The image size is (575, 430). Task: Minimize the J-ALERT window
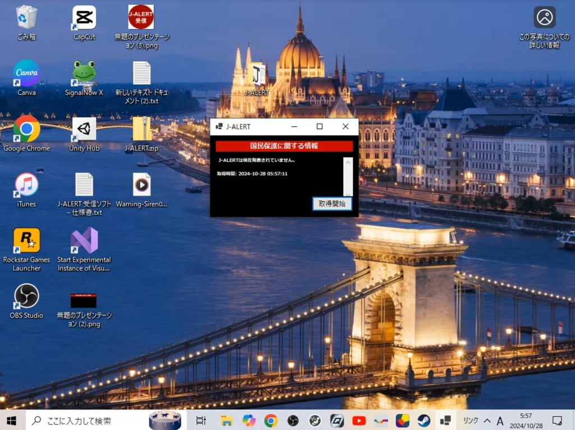pyautogui.click(x=294, y=126)
